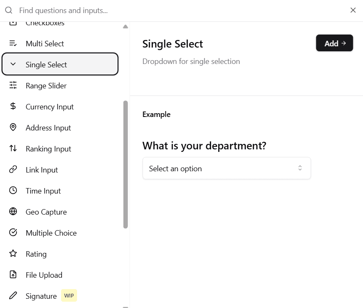Image resolution: width=363 pixels, height=308 pixels.
Task: Select the Multi Select icon in sidebar
Action: pyautogui.click(x=13, y=43)
